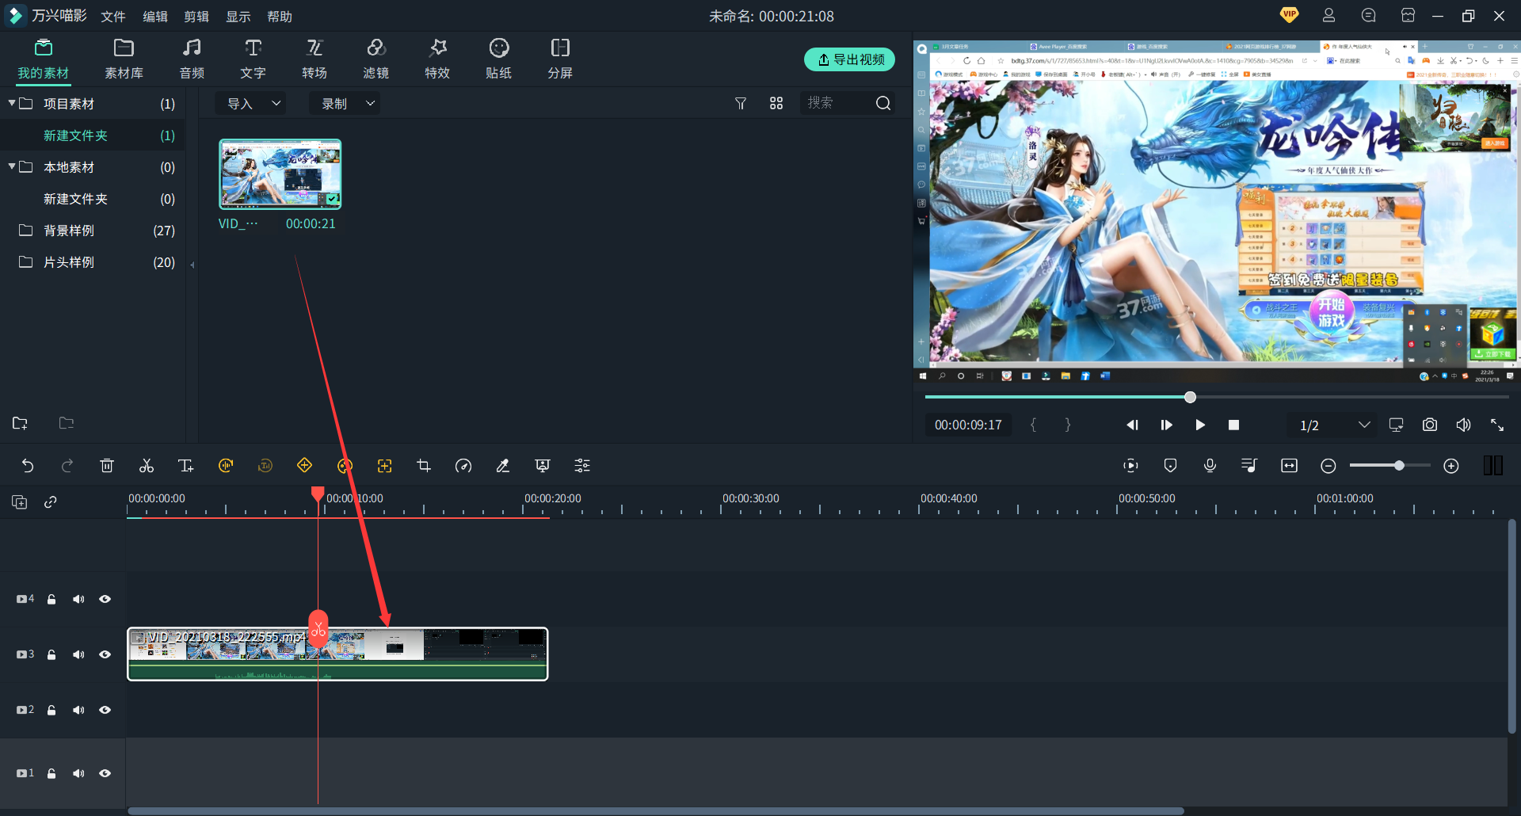Hide track 3 with the eye icon

[105, 654]
